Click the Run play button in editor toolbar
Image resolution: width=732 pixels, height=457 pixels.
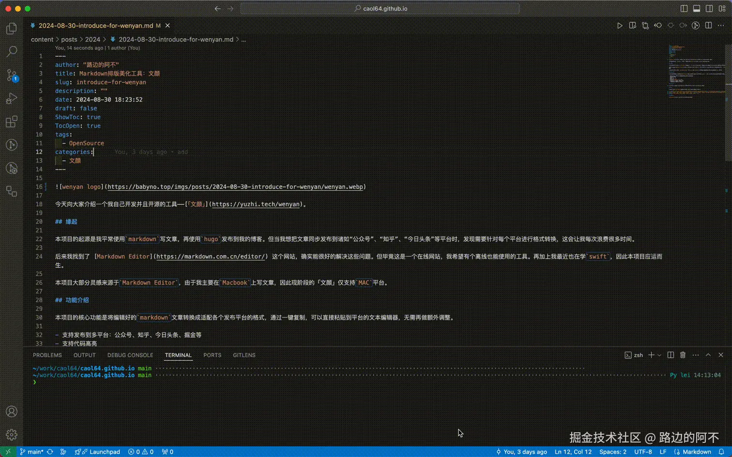click(620, 26)
